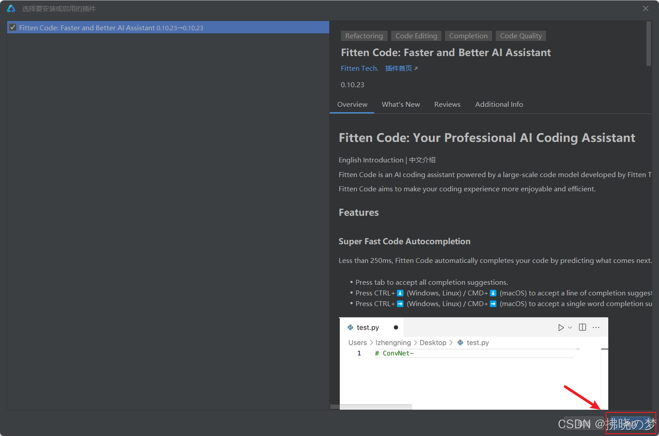Viewport: 659px width, 436px height.
Task: Switch to the What's New tab
Action: [400, 104]
